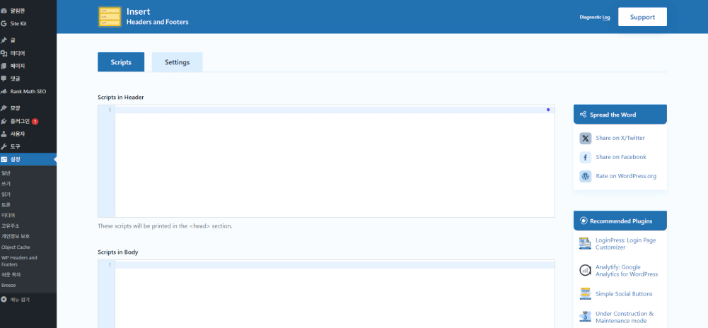Image resolution: width=708 pixels, height=328 pixels.
Task: Click the Analytify plugin icon
Action: coord(585,270)
